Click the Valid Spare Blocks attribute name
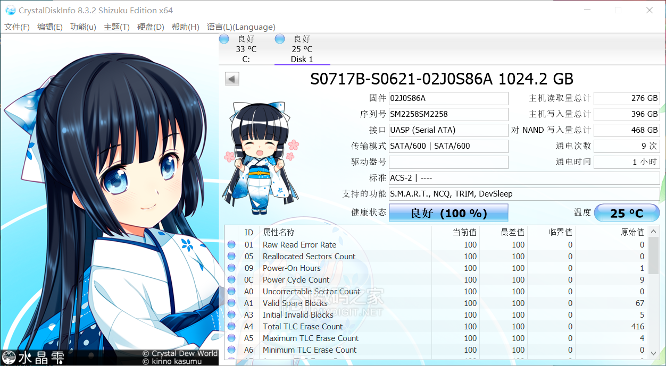Screen dimensions: 666x366 click(x=295, y=303)
